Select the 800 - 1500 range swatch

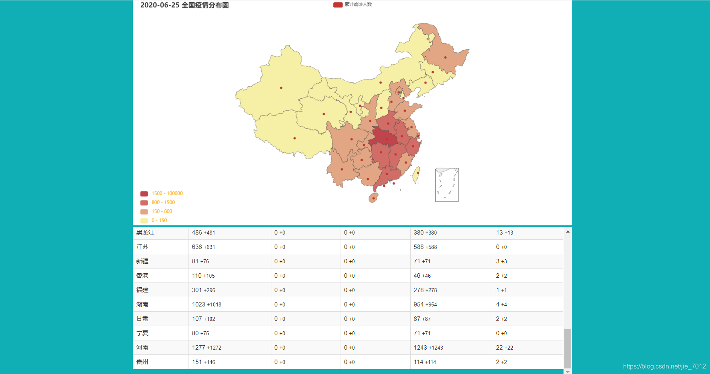144,203
